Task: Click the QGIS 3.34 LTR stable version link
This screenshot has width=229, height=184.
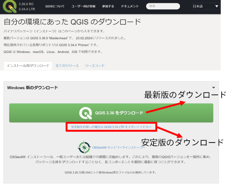Action: click(x=111, y=127)
